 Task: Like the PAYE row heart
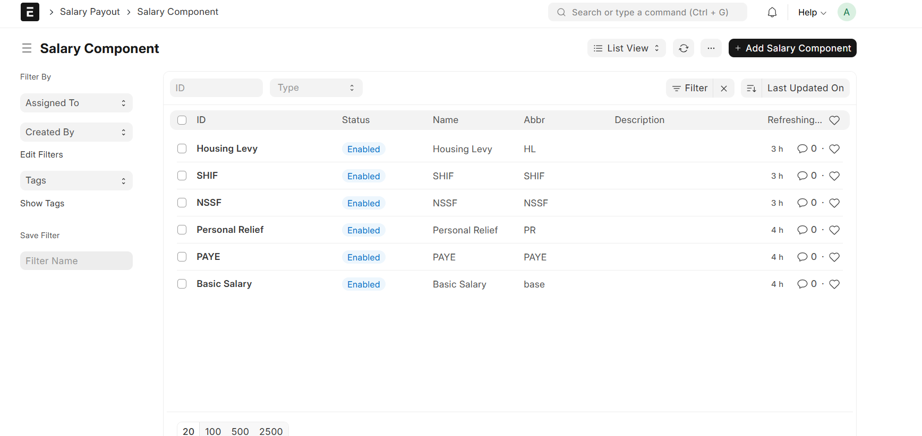click(x=834, y=257)
